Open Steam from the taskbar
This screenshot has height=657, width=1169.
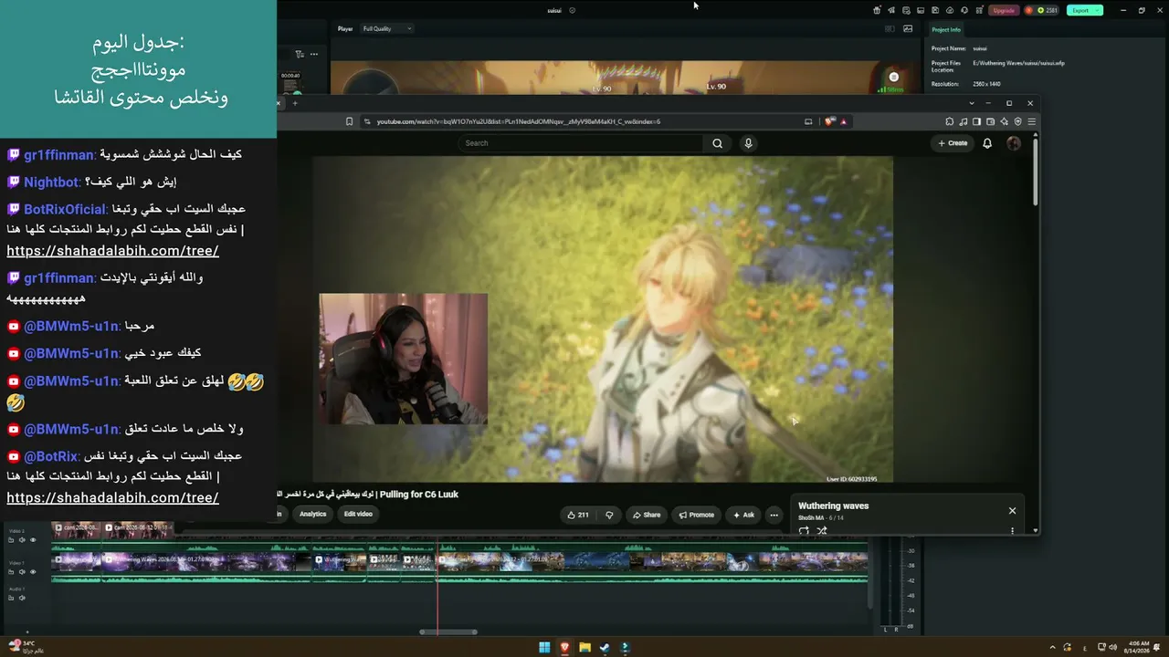(x=605, y=648)
